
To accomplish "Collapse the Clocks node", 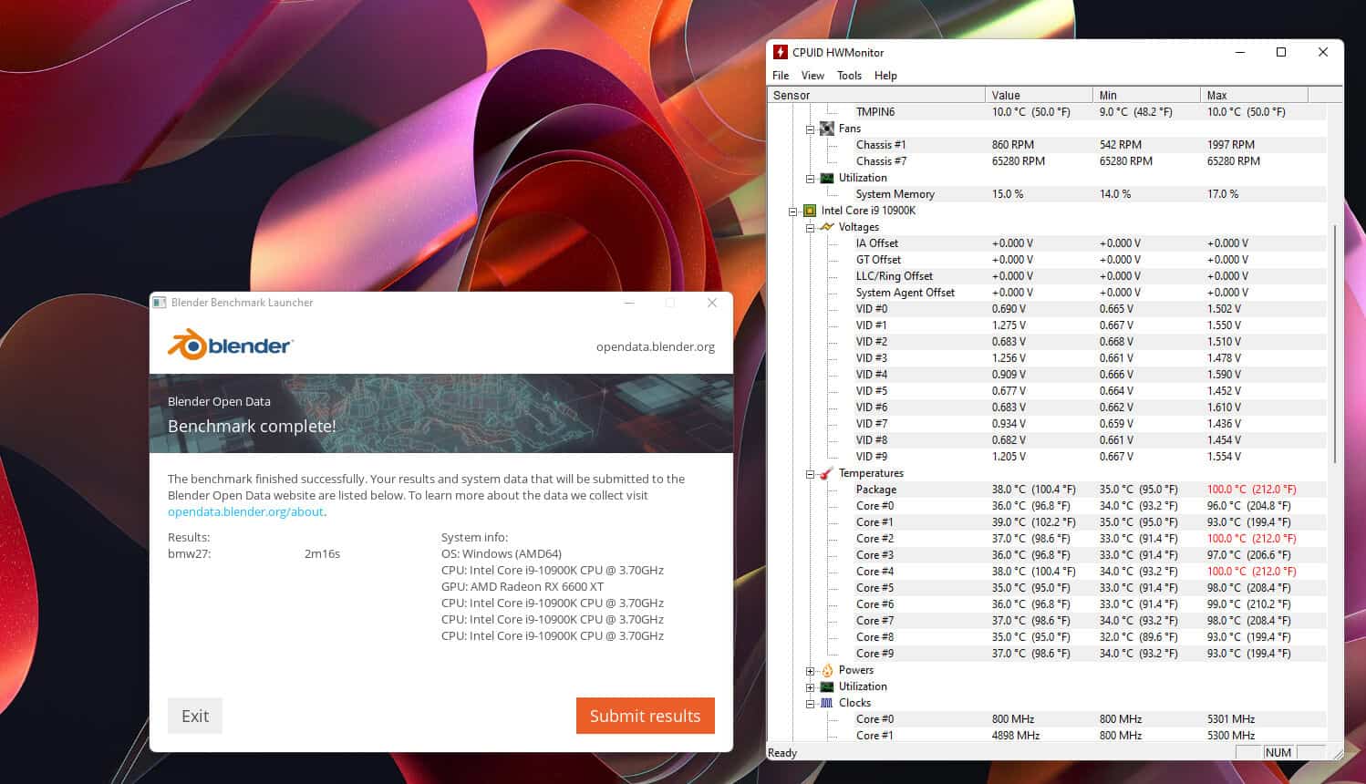I will (x=810, y=704).
